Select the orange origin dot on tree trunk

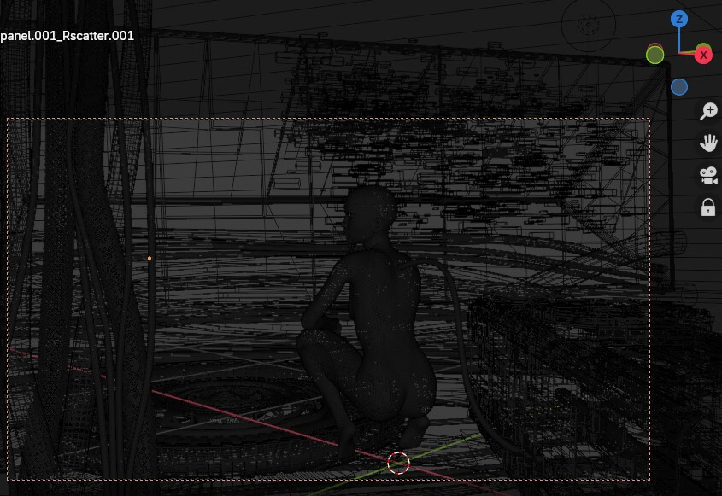tap(150, 259)
